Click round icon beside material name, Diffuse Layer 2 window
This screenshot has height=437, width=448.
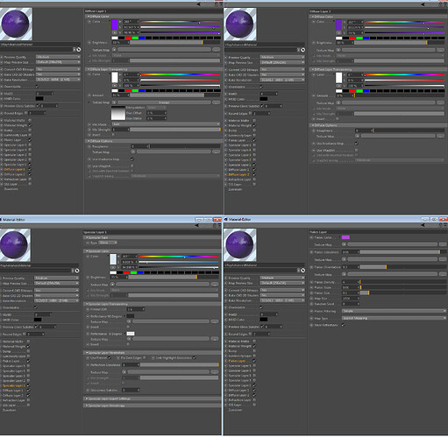tap(303, 50)
